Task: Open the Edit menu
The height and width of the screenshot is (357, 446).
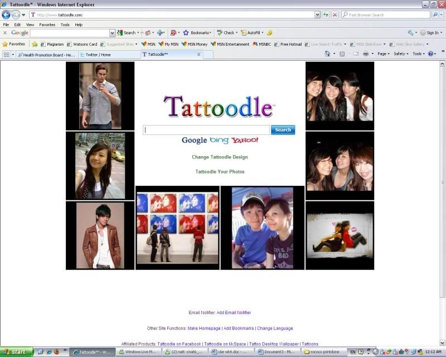Action: 17,25
